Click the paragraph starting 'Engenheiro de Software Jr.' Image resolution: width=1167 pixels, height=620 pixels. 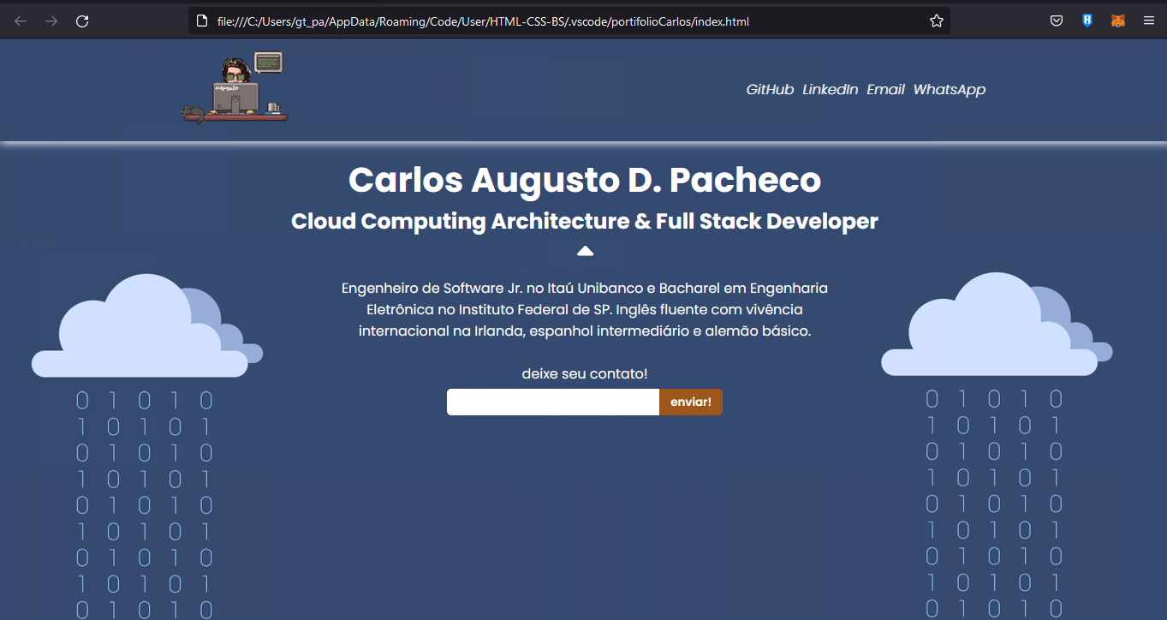585,309
